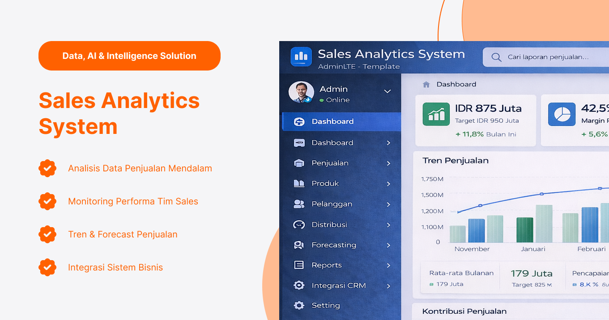Screen dimensions: 609x320
Task: Click the Distribusi sidebar icon
Action: point(299,224)
